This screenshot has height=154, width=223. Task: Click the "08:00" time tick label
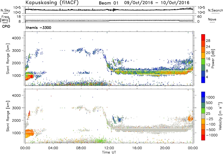pyautogui.click(x=81, y=148)
